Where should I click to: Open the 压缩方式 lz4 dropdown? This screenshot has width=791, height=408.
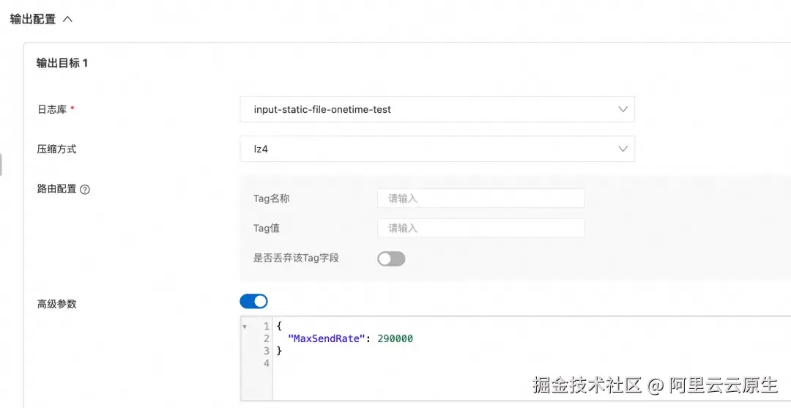tap(437, 149)
